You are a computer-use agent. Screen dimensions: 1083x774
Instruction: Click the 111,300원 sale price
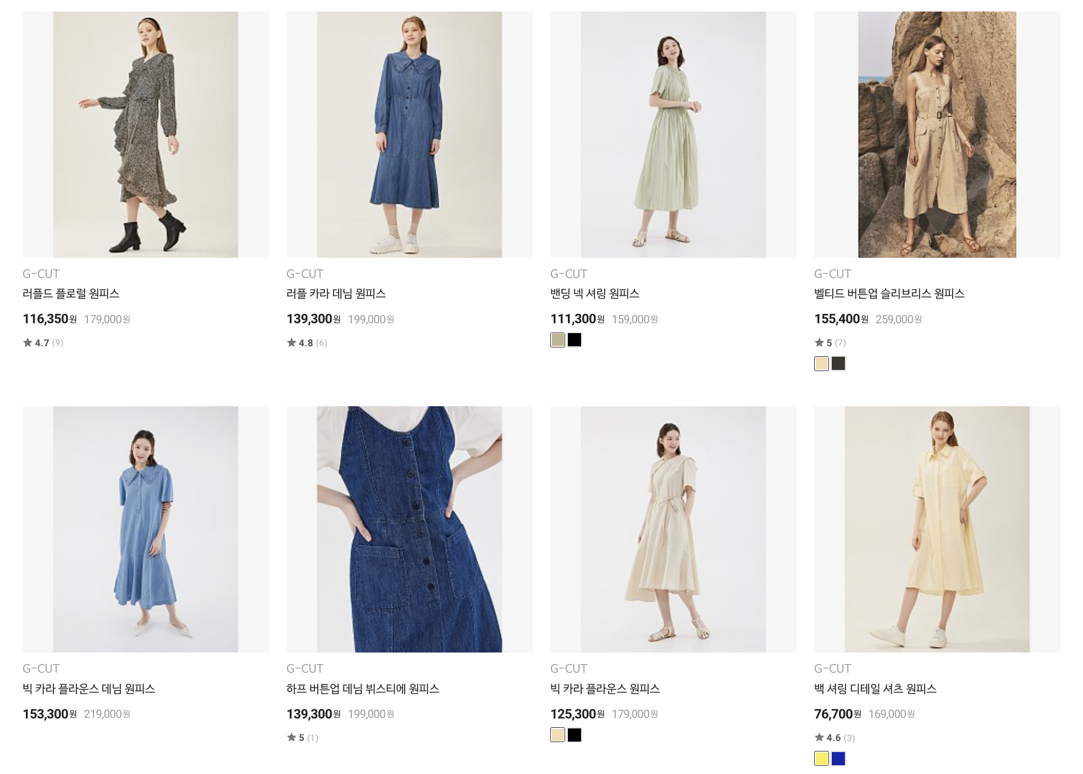coord(577,319)
